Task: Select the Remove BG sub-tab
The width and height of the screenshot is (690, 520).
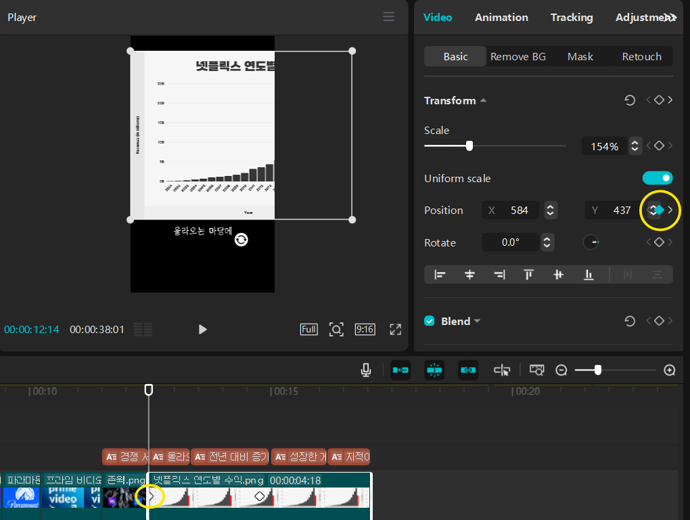Action: click(x=518, y=56)
